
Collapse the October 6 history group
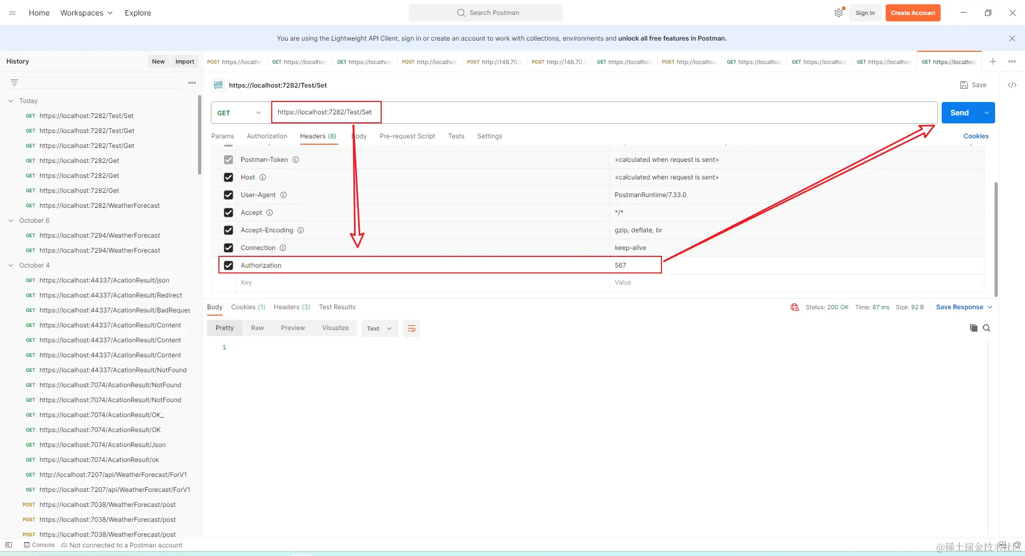point(11,221)
